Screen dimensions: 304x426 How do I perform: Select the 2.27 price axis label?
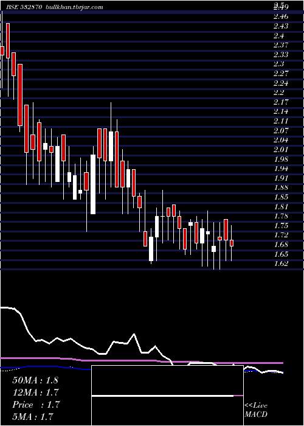281,74
